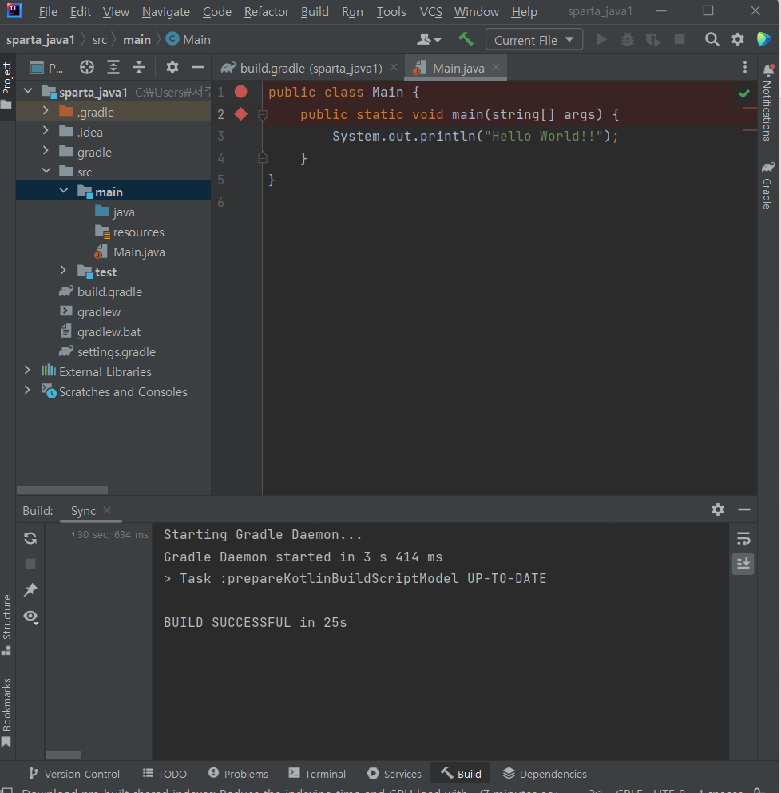This screenshot has width=781, height=793.
Task: Click the stop icon in Build panel
Action: [30, 564]
